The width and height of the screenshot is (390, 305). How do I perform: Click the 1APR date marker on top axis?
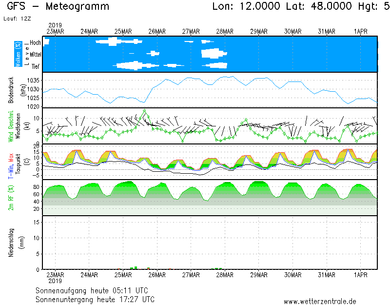click(360, 31)
